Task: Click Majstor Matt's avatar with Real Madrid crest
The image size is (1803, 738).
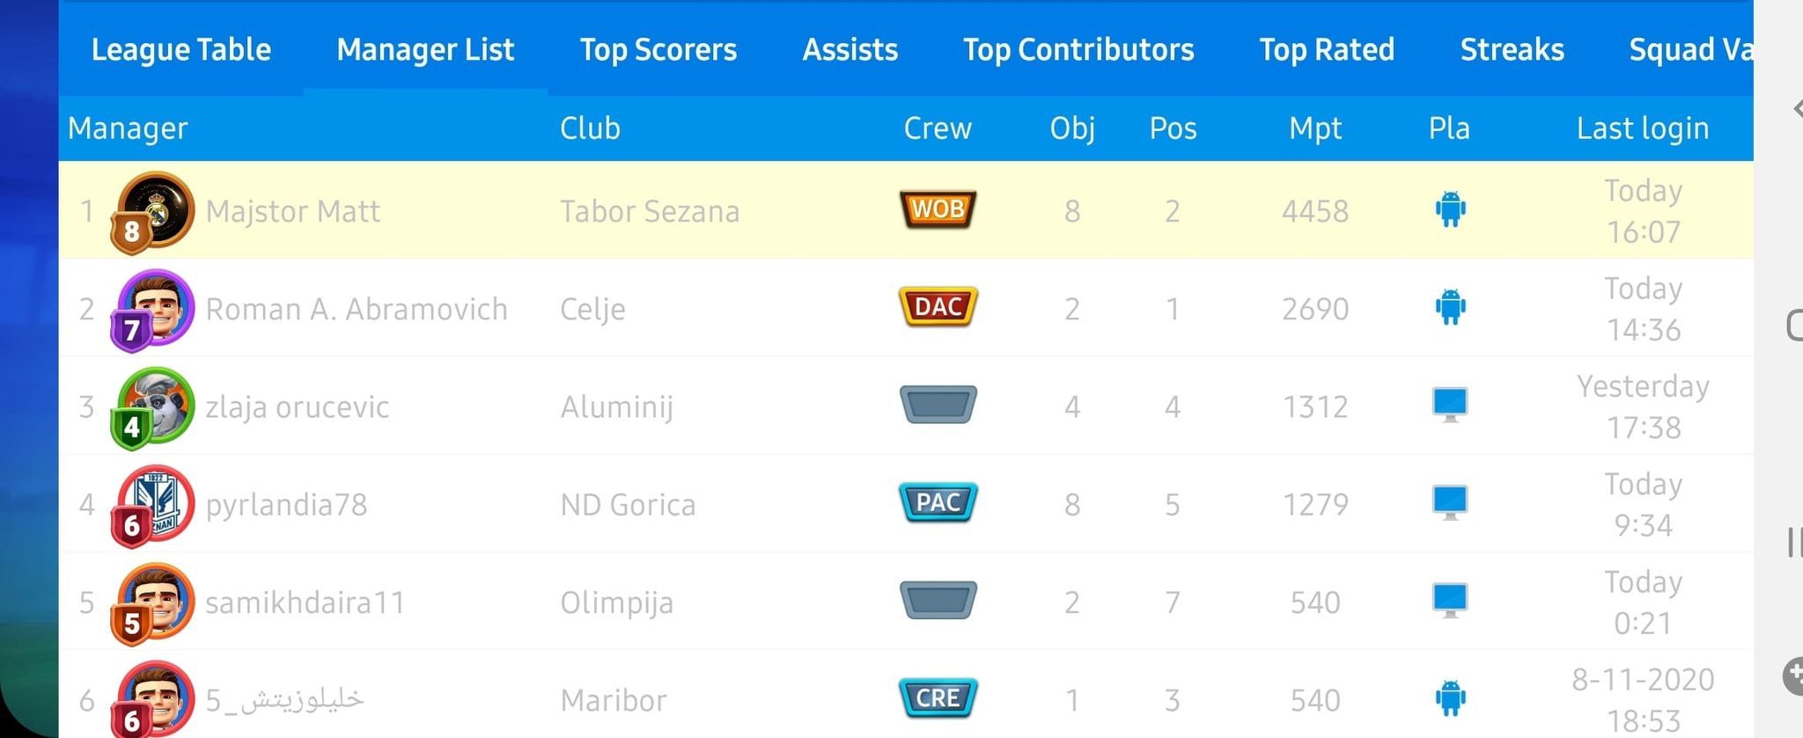Action: [153, 211]
